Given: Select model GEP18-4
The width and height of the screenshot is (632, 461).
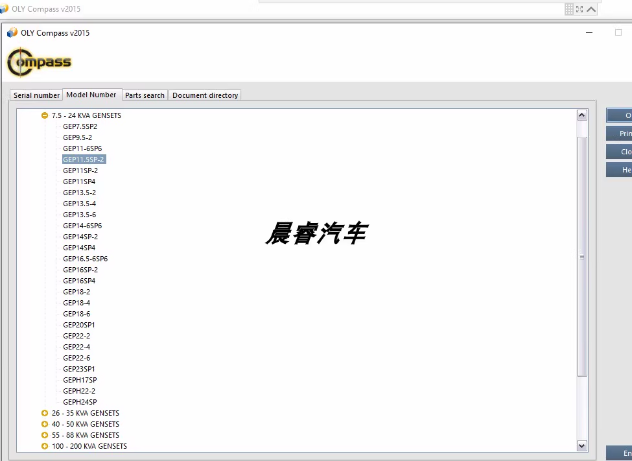Looking at the screenshot, I should coord(76,303).
